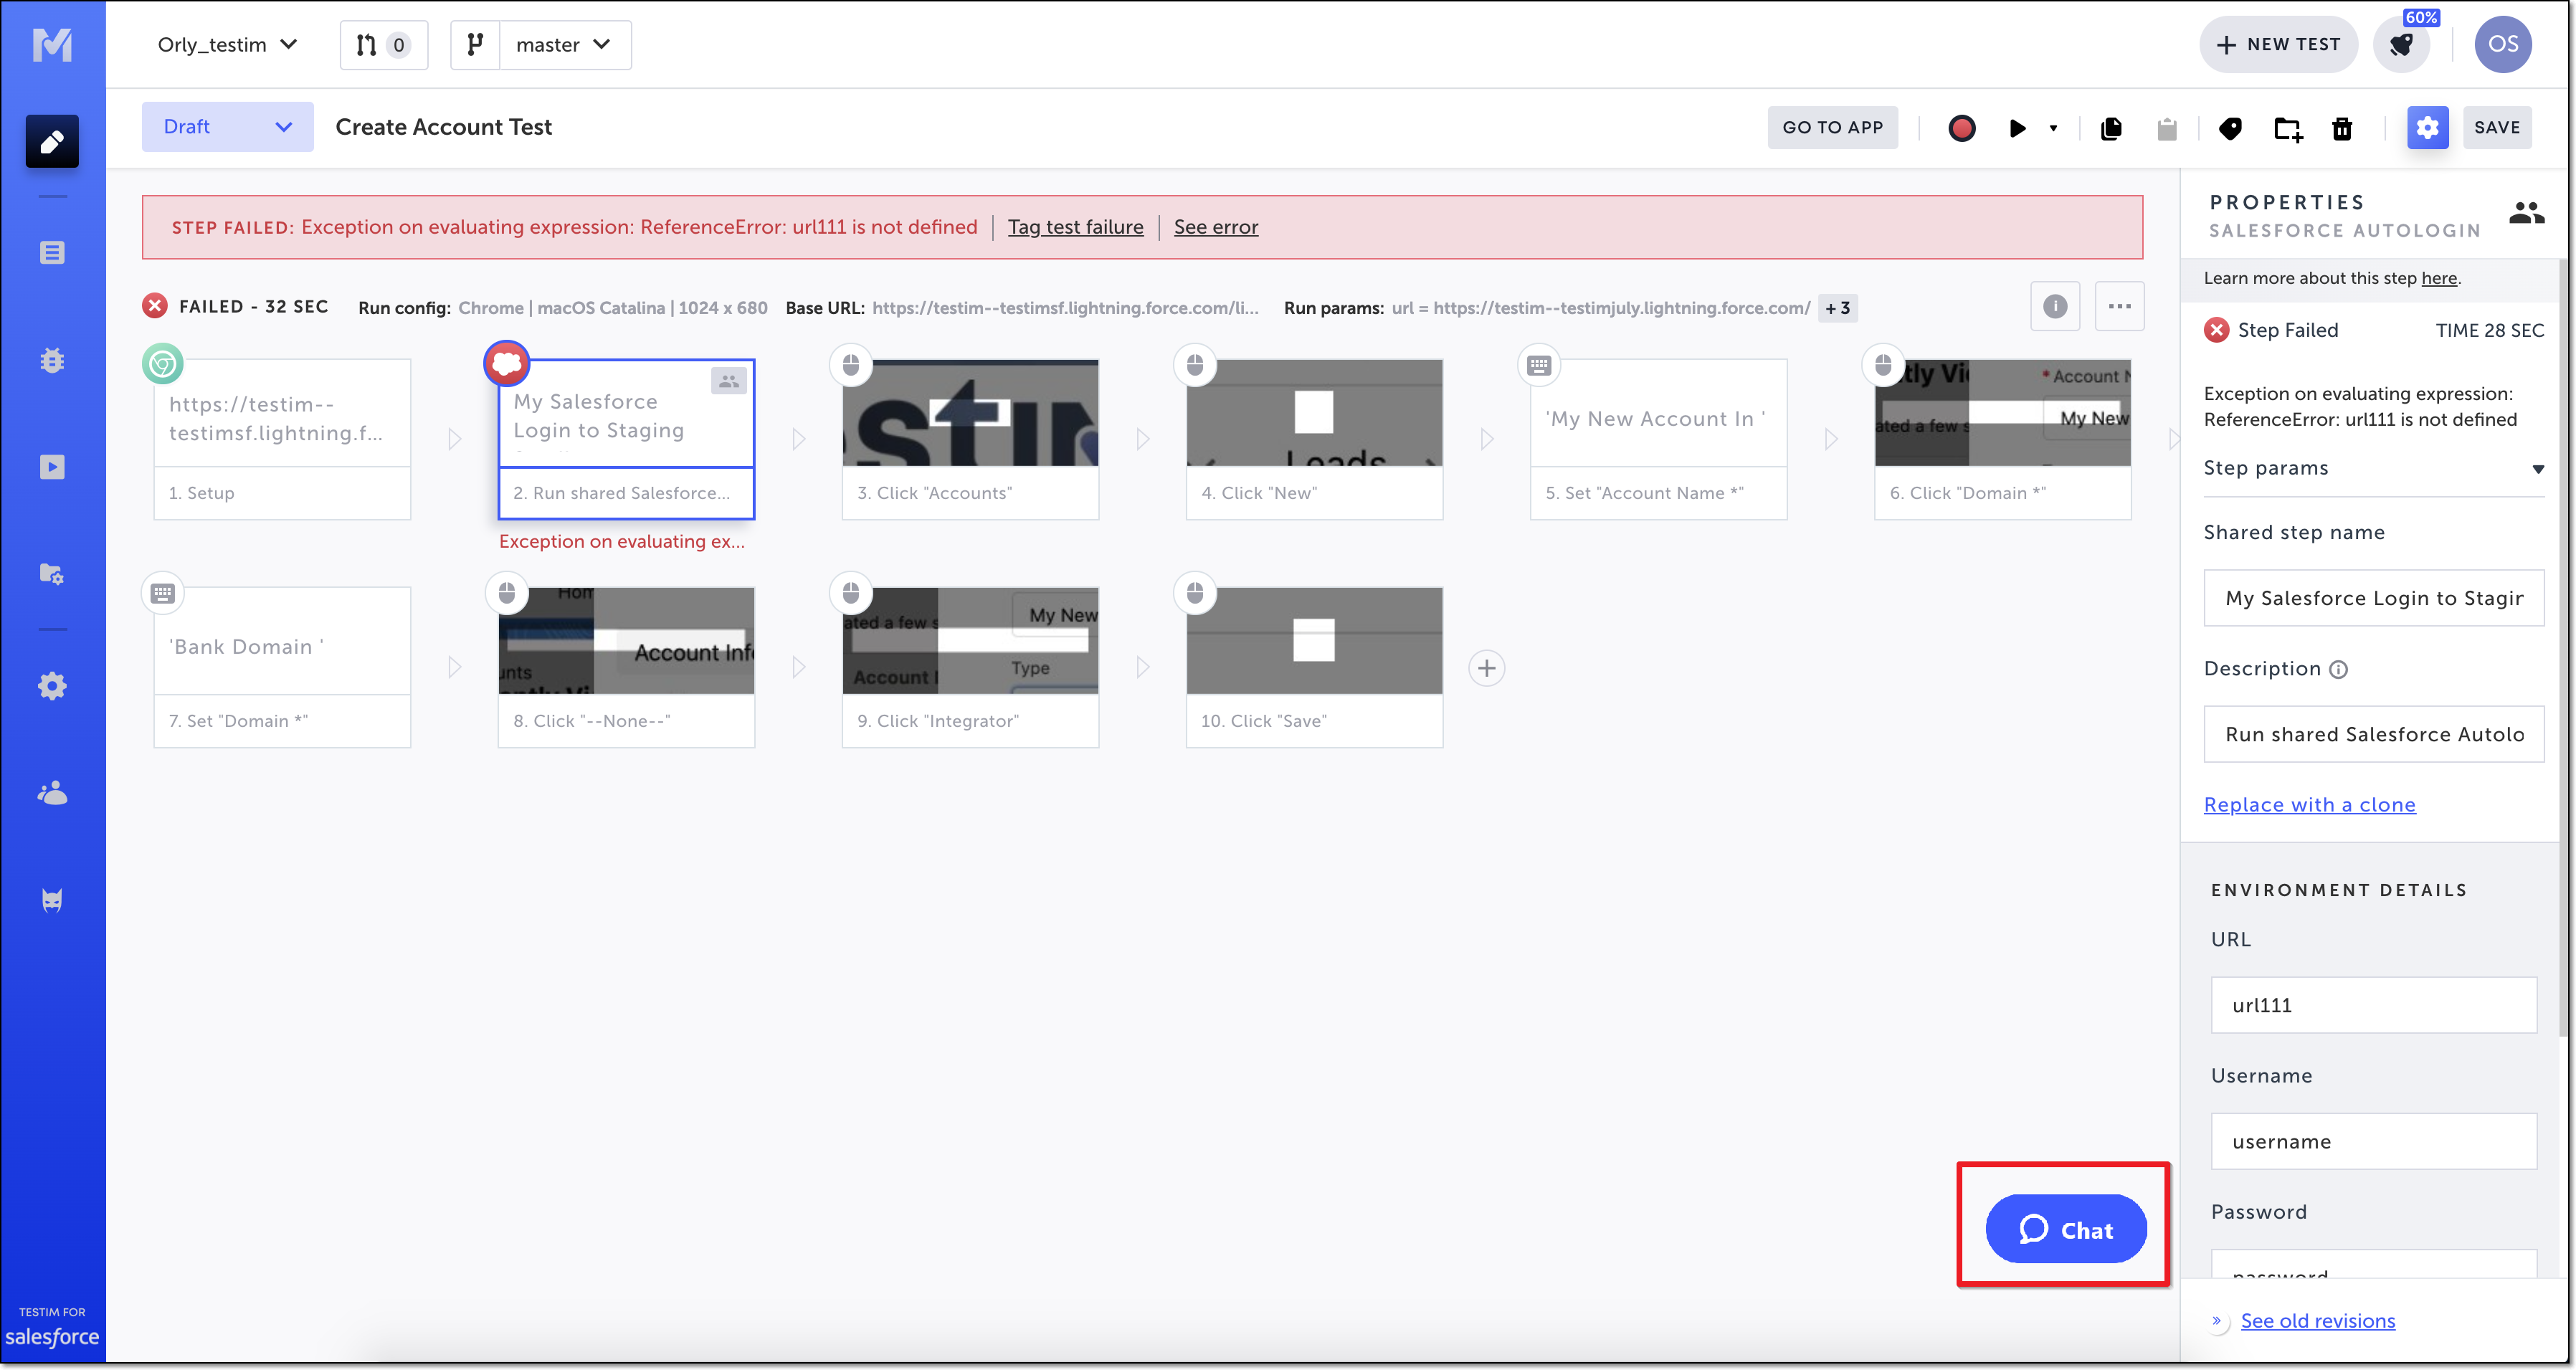Click the Shared step name input field

[x=2373, y=598]
